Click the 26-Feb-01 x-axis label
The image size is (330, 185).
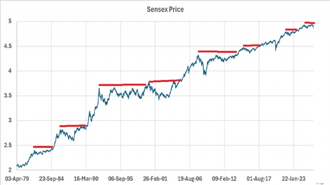155,179
